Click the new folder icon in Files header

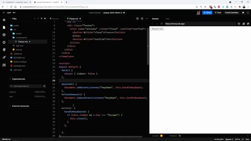point(45,18)
